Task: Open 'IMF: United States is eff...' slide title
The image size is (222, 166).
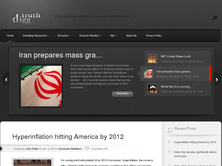Action: pyautogui.click(x=177, y=56)
